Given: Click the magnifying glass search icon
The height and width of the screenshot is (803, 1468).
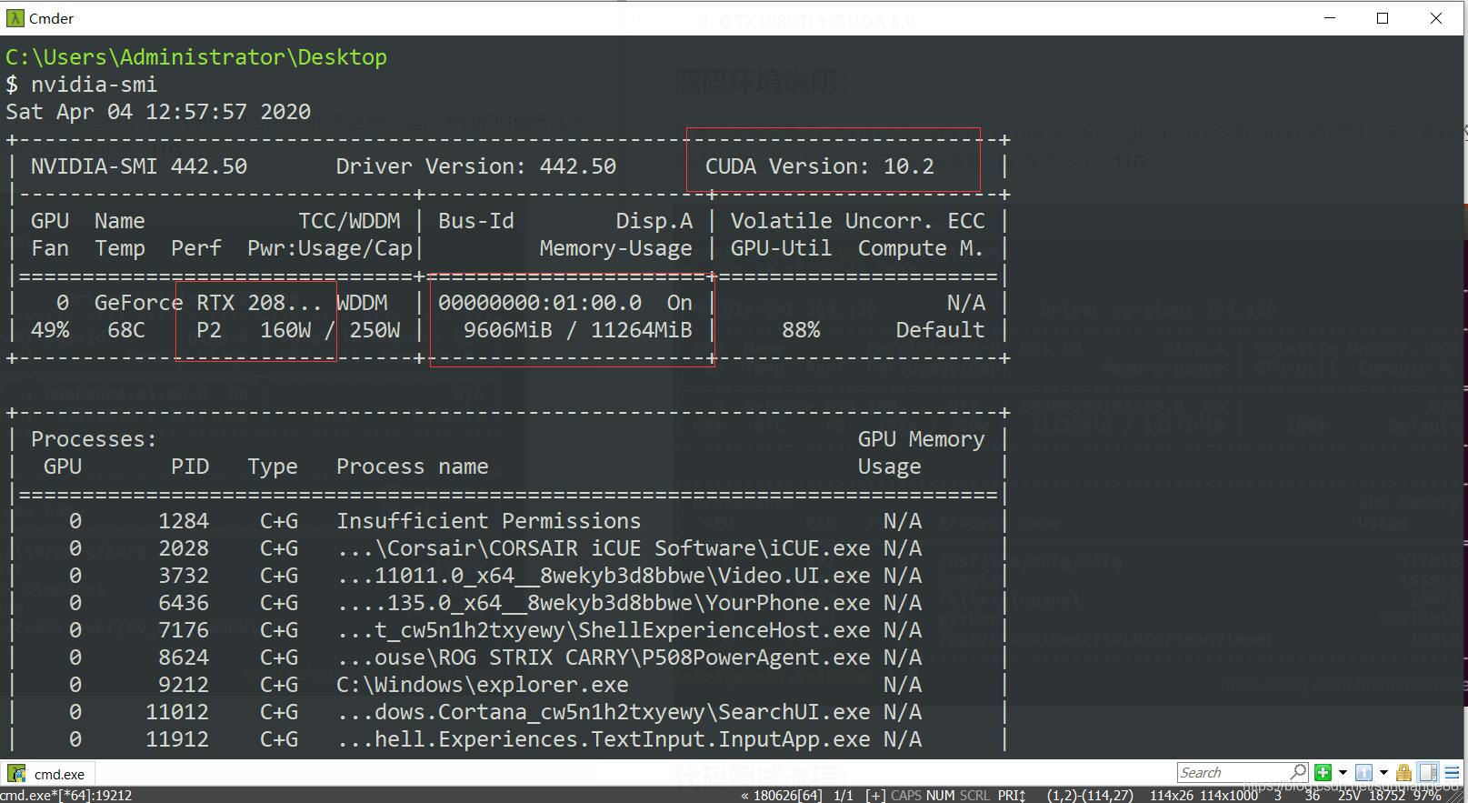Looking at the screenshot, I should click(x=1299, y=772).
